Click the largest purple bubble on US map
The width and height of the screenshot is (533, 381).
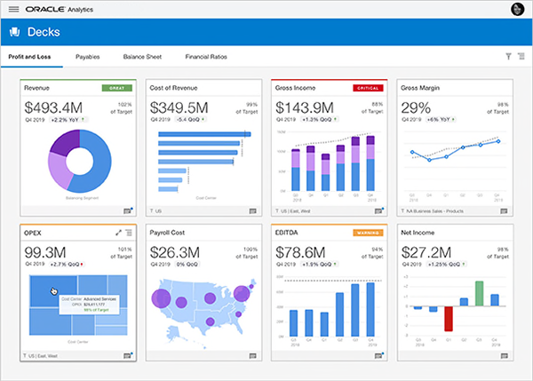coord(161,298)
